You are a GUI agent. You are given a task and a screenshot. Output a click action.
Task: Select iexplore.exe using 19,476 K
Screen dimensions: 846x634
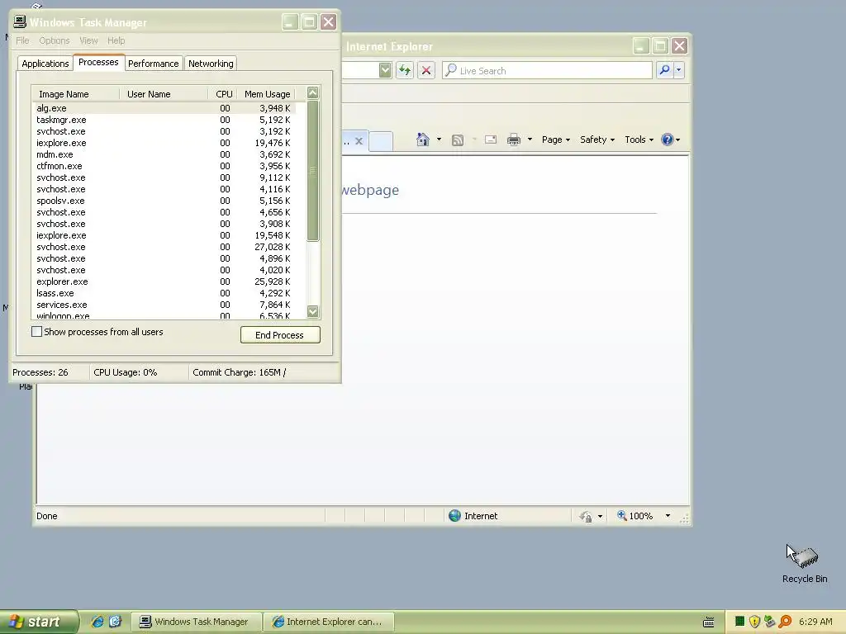pos(164,143)
